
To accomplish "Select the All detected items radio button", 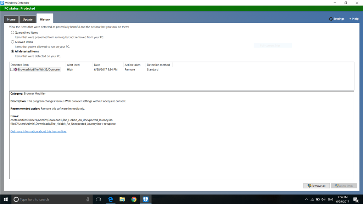I will click(12, 51).
